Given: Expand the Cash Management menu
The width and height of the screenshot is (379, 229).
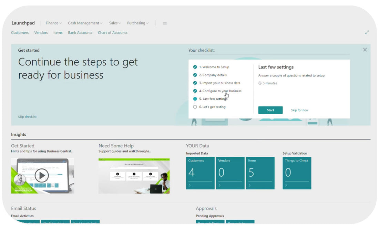Looking at the screenshot, I should pyautogui.click(x=84, y=23).
